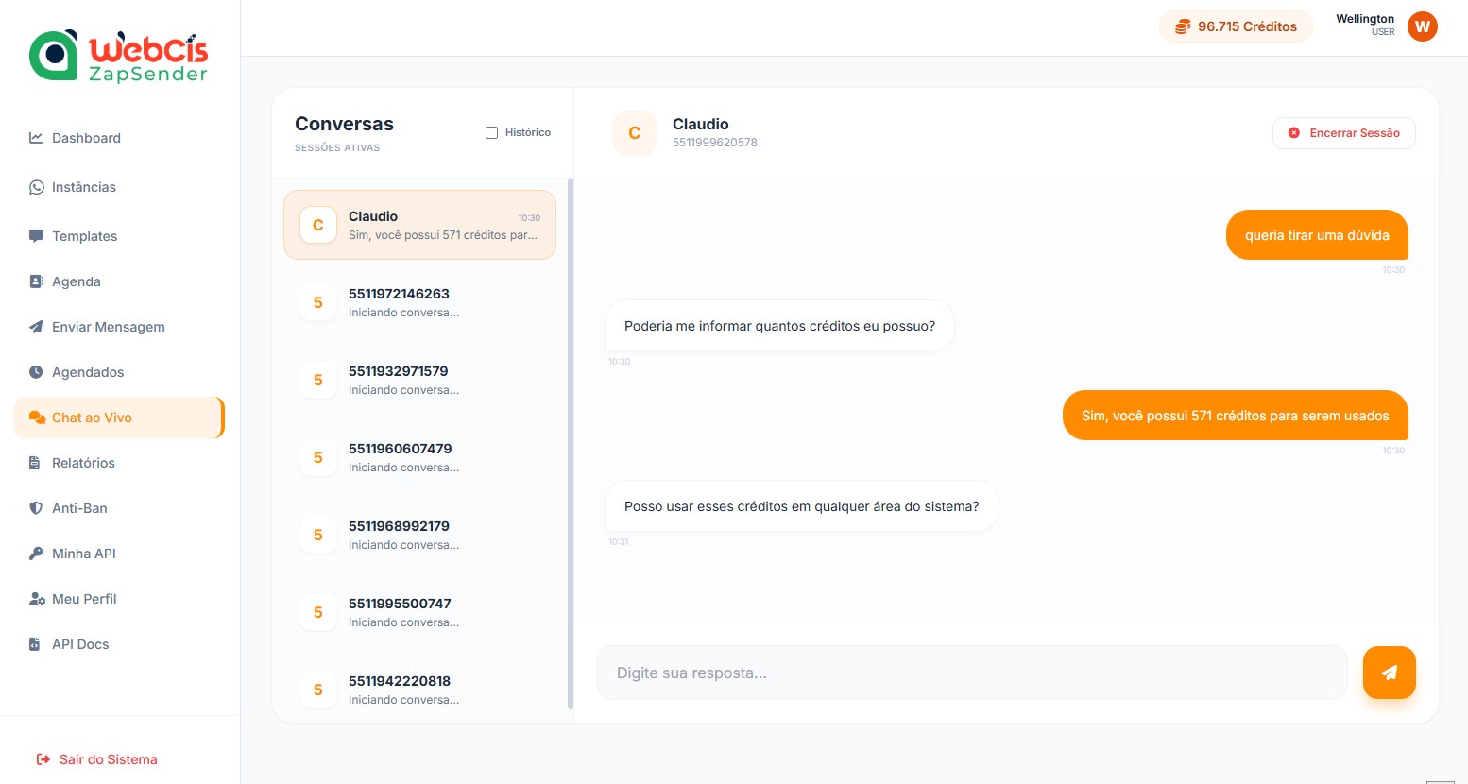The width and height of the screenshot is (1468, 784).
Task: Open the Anti-Ban section
Action: [79, 508]
